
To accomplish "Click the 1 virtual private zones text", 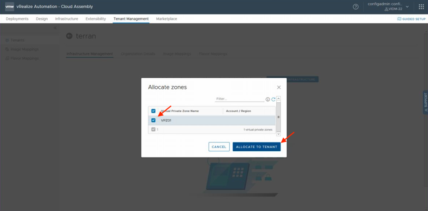I will pos(258,130).
